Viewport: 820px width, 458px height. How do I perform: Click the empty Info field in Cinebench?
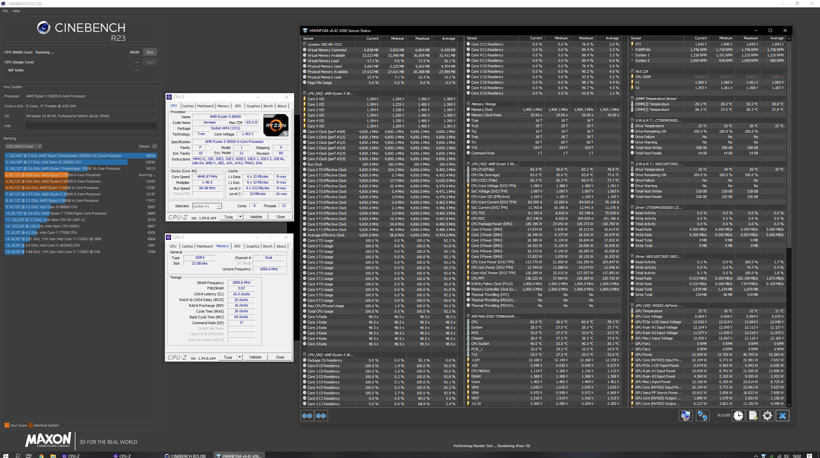91,126
